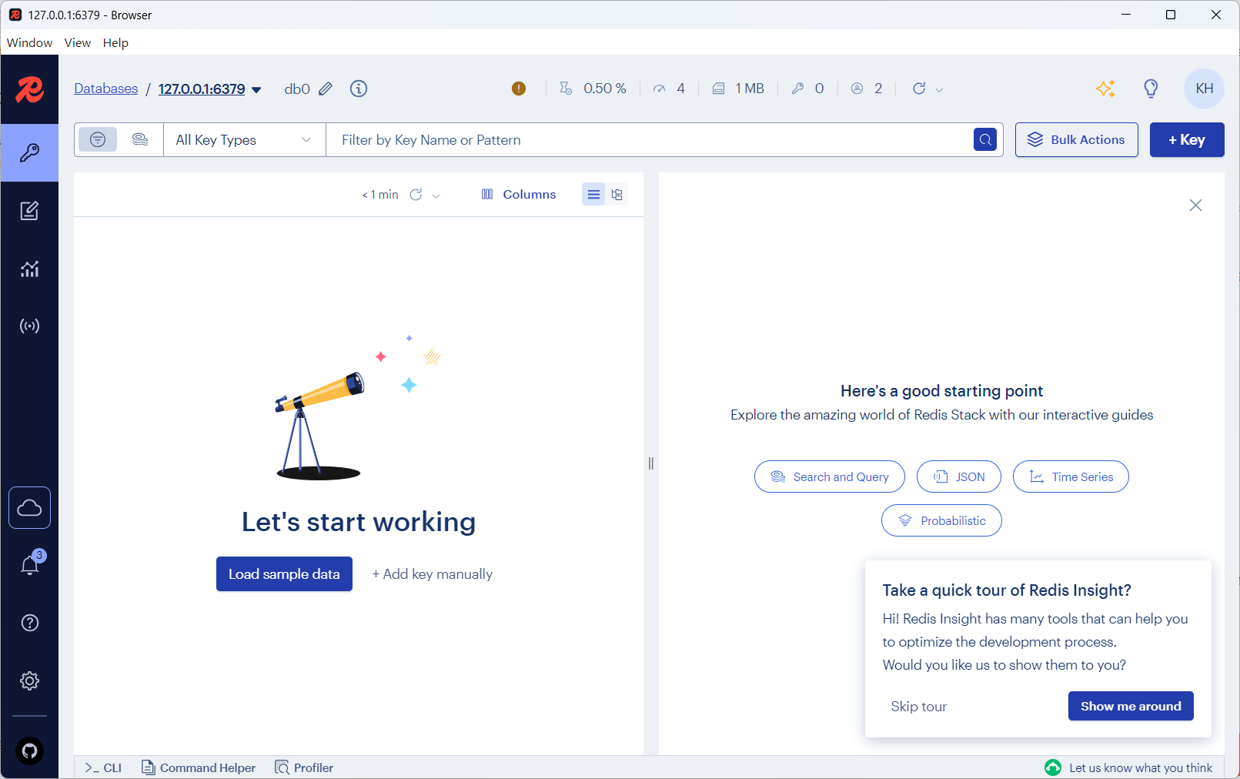Click the panel resize handle between panes
1240x779 pixels.
pos(651,463)
